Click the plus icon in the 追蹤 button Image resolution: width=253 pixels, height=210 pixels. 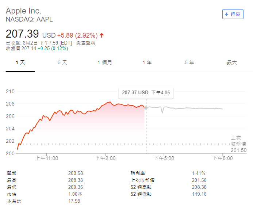[x=227, y=14]
